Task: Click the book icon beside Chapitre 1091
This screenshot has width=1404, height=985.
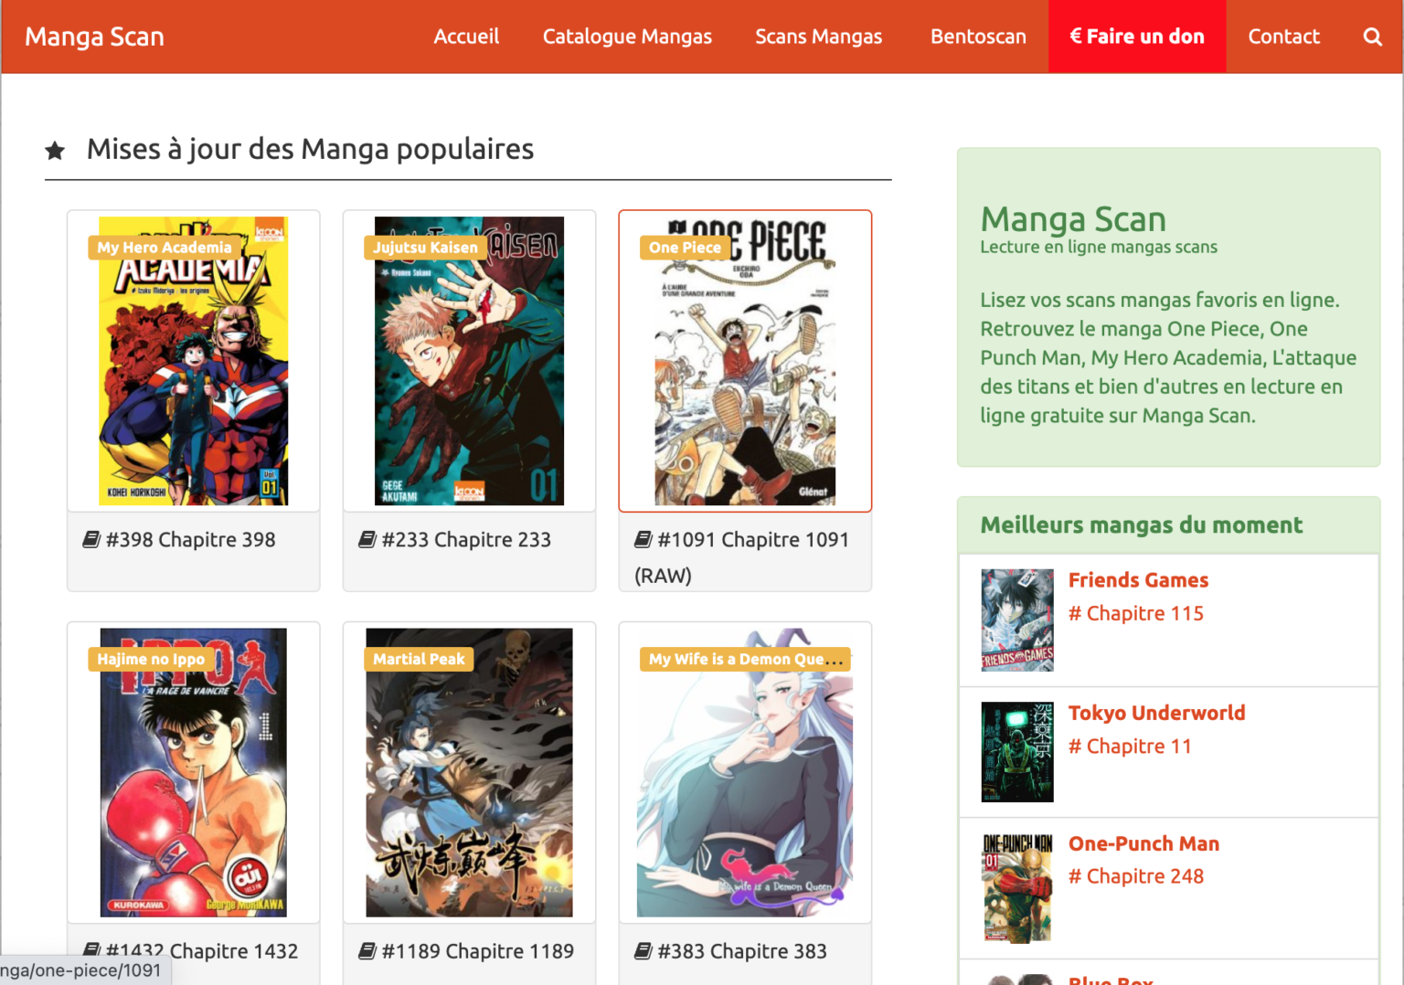Action: pos(643,540)
